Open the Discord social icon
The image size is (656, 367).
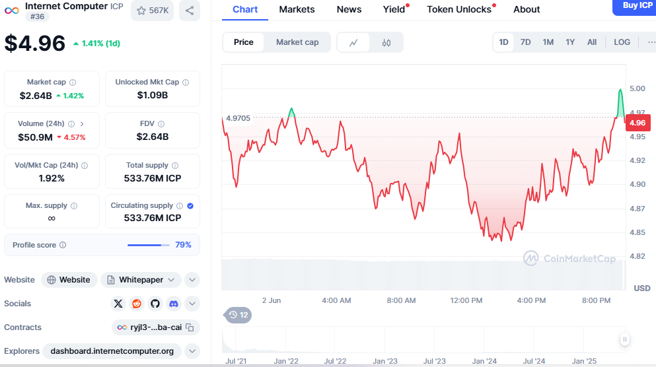pos(174,304)
